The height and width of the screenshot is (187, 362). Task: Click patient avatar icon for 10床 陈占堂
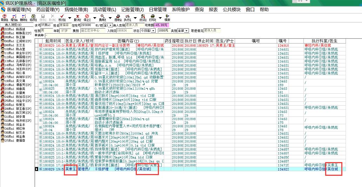click(2, 49)
